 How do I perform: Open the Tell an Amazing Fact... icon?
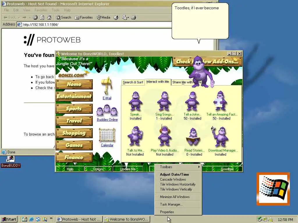220,101
